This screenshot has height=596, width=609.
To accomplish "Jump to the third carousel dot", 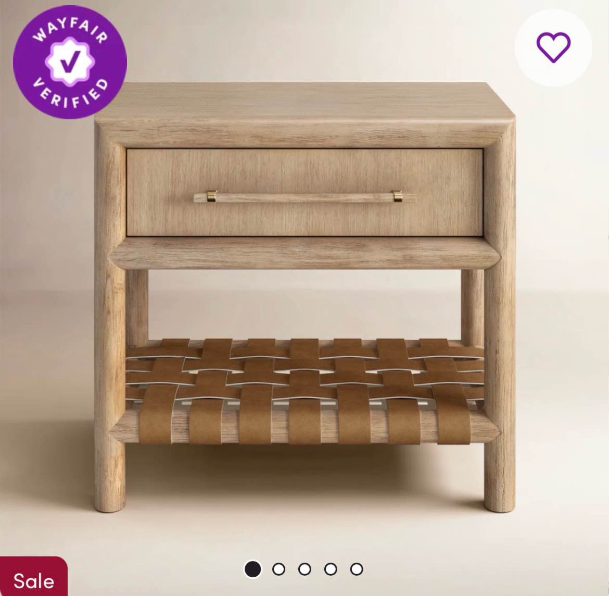I will coord(305,569).
